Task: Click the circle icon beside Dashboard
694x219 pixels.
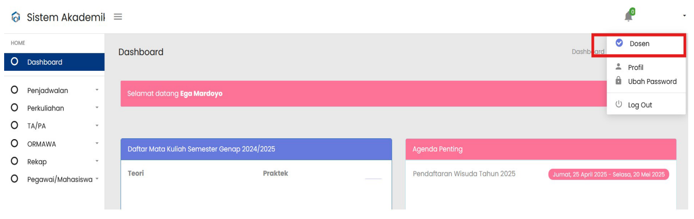Action: [x=15, y=62]
